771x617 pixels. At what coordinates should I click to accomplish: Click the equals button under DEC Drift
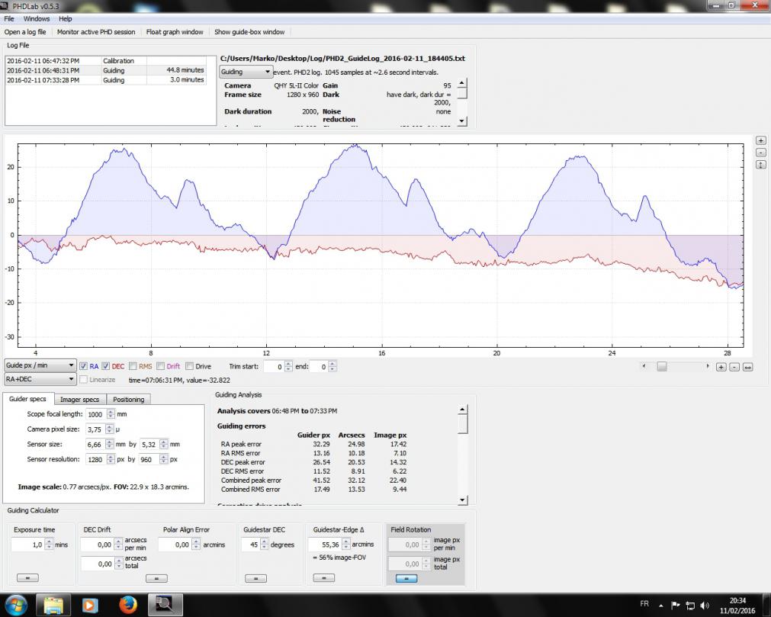pos(156,578)
